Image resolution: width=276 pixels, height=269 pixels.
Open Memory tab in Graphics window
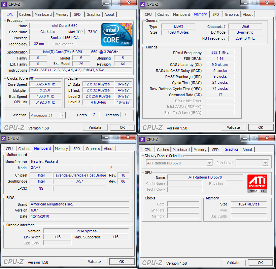[200, 150]
